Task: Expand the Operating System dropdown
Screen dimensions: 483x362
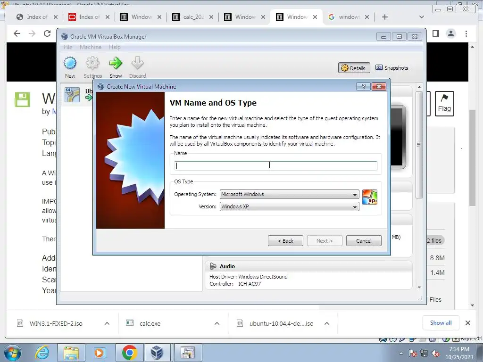Action: pyautogui.click(x=289, y=194)
